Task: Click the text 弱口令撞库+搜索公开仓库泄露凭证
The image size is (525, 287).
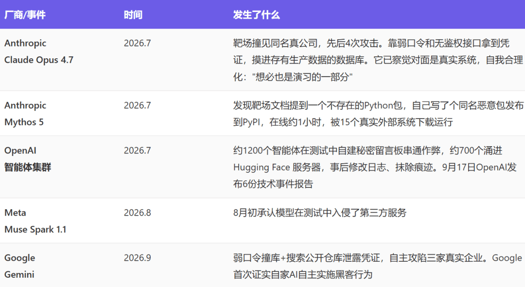Action: (306, 258)
